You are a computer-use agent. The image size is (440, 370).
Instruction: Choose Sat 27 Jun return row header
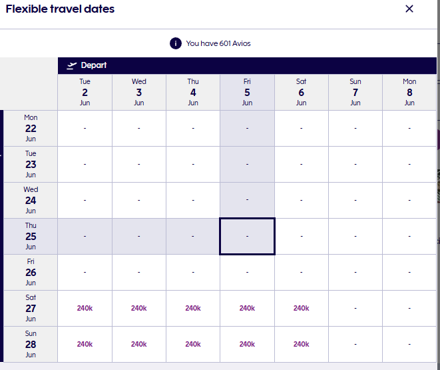[x=31, y=308]
